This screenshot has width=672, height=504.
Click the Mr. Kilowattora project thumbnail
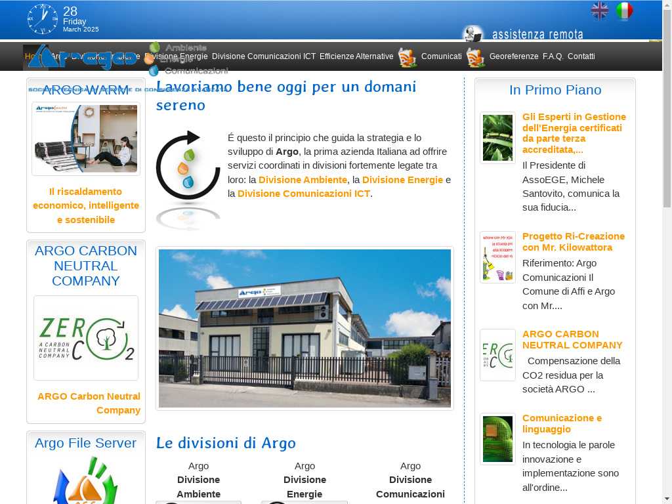point(497,257)
